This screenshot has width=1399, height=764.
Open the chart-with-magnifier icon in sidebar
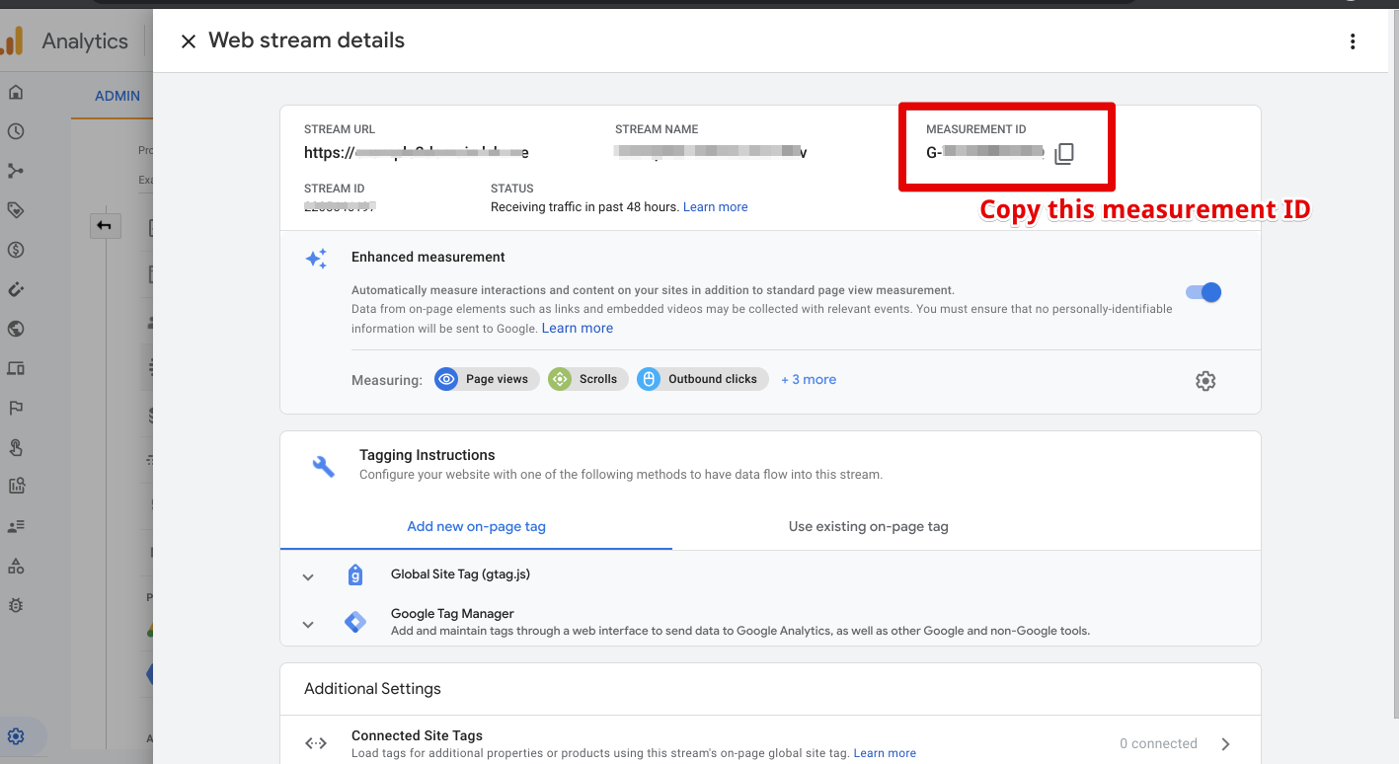pos(16,486)
